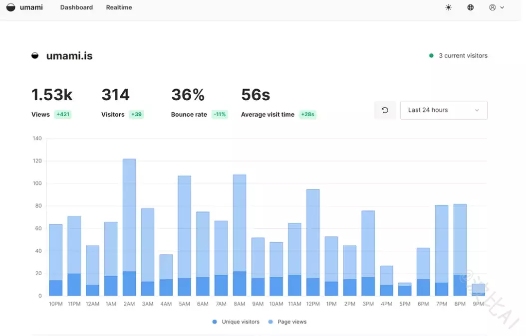Click the Bounce rate stat label
The height and width of the screenshot is (336, 526).
pyautogui.click(x=189, y=114)
